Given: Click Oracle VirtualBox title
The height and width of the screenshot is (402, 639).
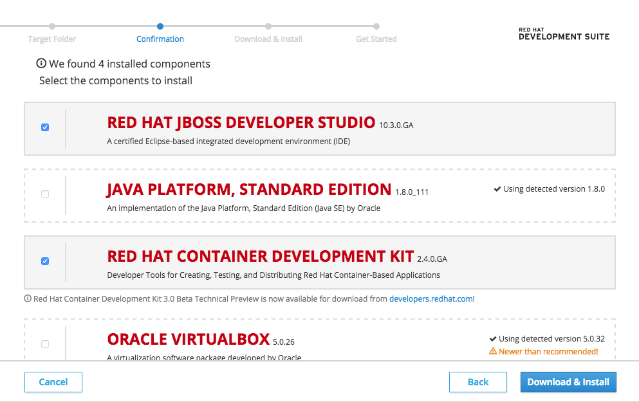Looking at the screenshot, I should [x=189, y=339].
